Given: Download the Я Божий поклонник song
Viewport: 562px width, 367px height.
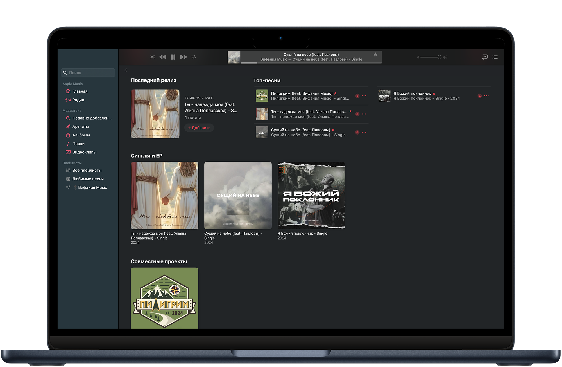Looking at the screenshot, I should [x=480, y=96].
